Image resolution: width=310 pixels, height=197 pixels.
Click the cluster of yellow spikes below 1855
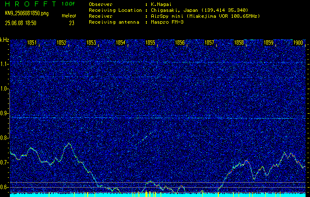(146, 194)
